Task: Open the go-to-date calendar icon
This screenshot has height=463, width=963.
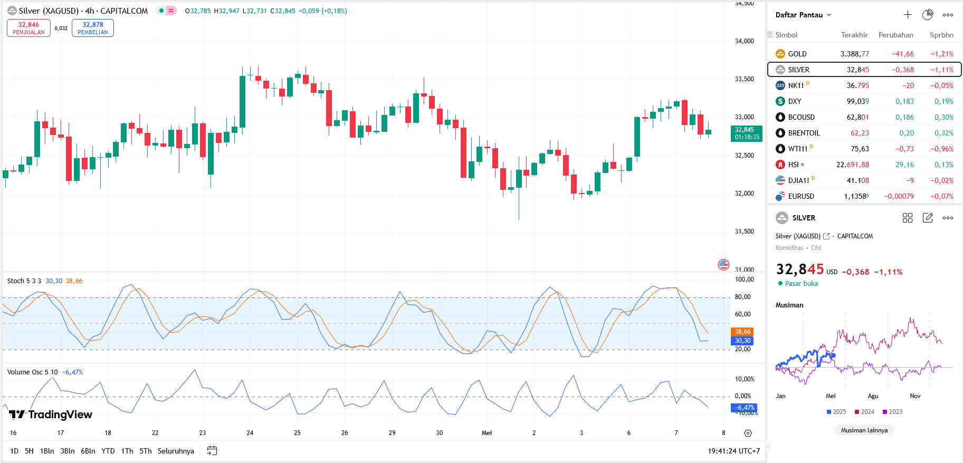Action: point(212,451)
